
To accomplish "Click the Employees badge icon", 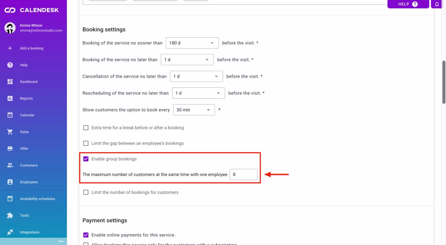I will tap(10, 182).
